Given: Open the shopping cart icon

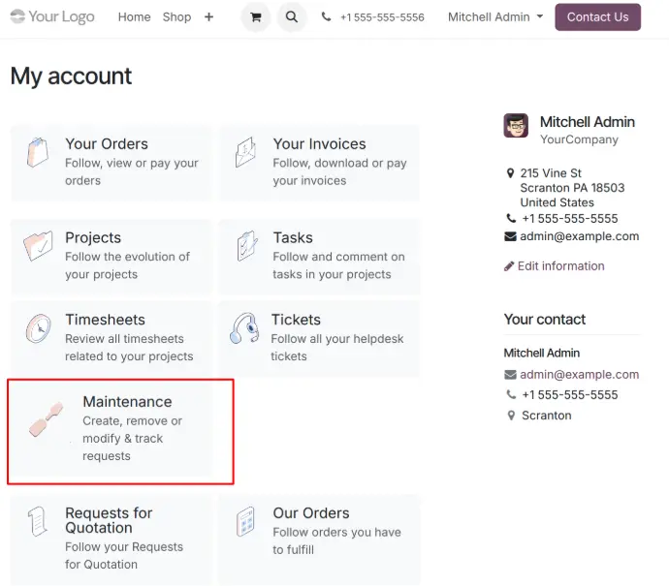Looking at the screenshot, I should (x=255, y=17).
